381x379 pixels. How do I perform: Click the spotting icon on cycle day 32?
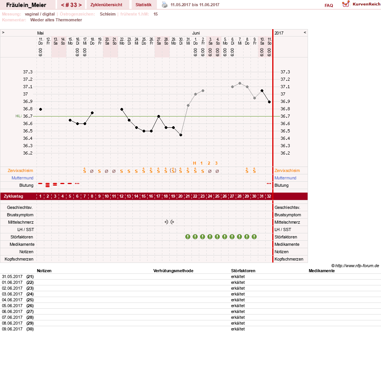tap(269, 183)
